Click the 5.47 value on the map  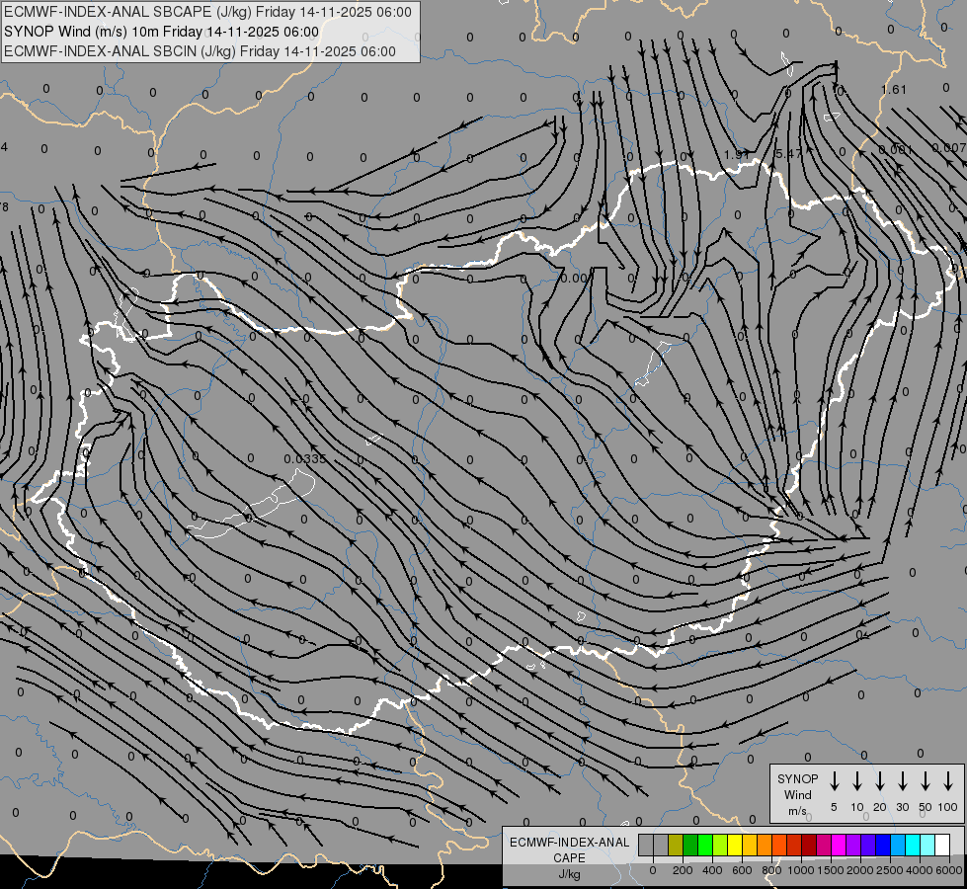pos(787,153)
